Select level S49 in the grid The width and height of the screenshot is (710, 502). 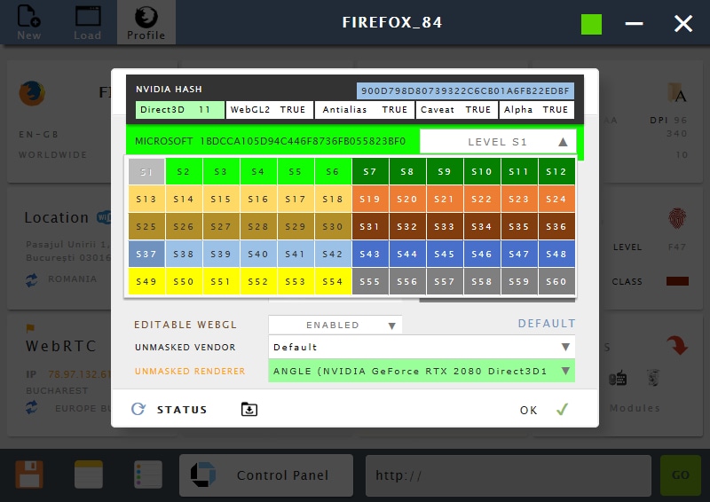tap(146, 281)
